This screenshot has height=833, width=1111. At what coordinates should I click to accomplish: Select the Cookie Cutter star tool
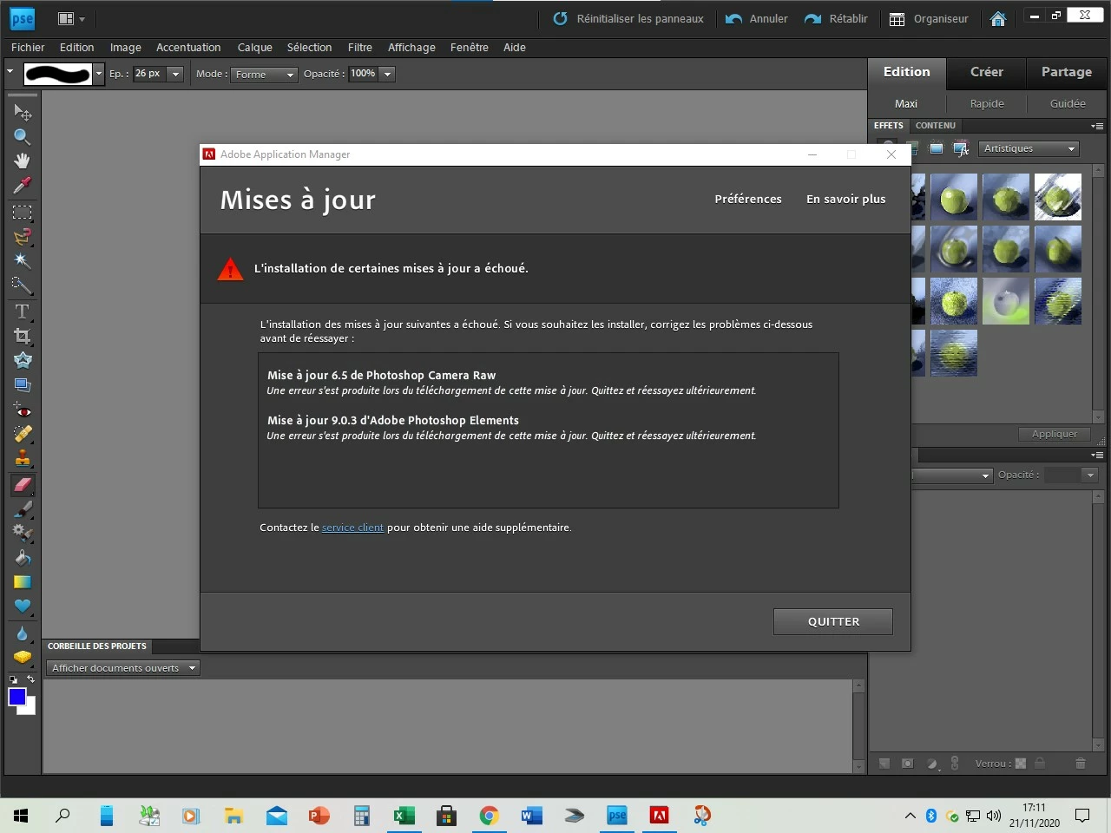coord(23,360)
